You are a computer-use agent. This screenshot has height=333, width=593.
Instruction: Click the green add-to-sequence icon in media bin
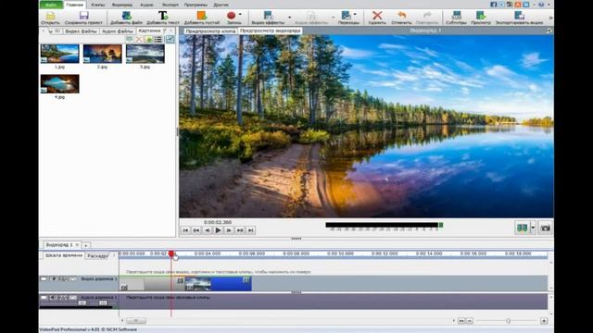148,40
